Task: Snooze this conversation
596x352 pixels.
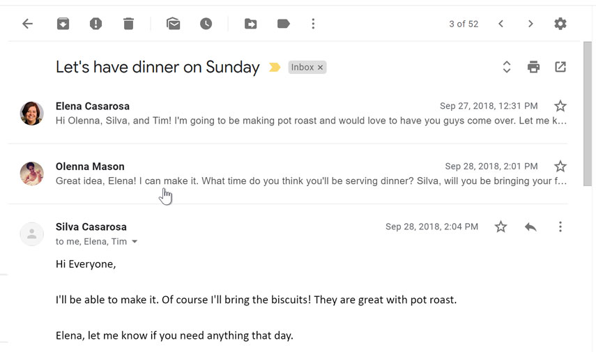Action: [x=206, y=24]
